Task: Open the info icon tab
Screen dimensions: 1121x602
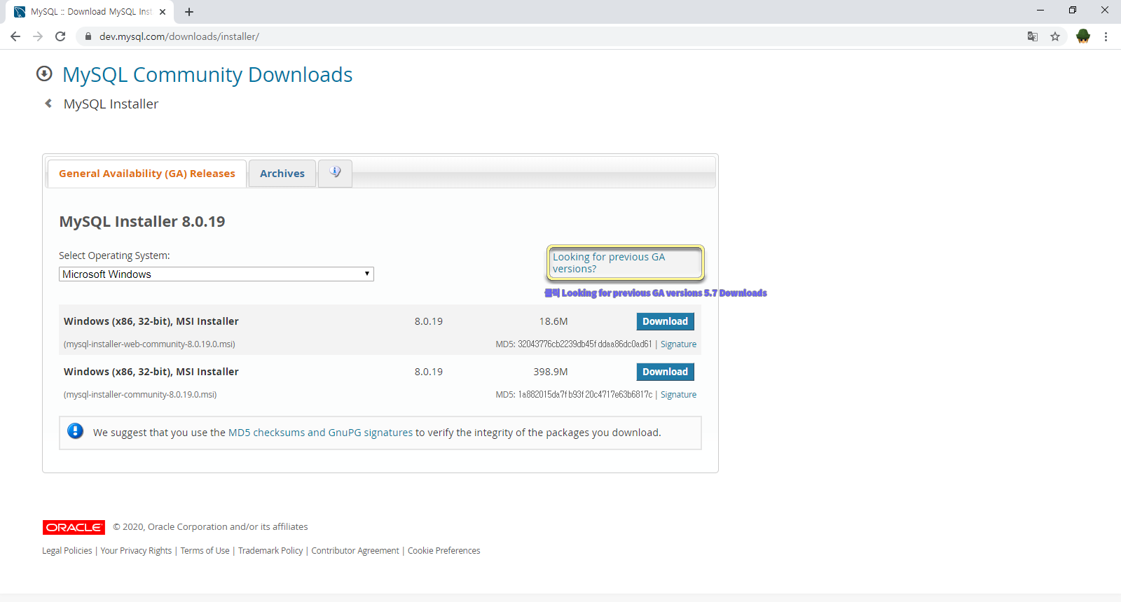Action: click(335, 173)
